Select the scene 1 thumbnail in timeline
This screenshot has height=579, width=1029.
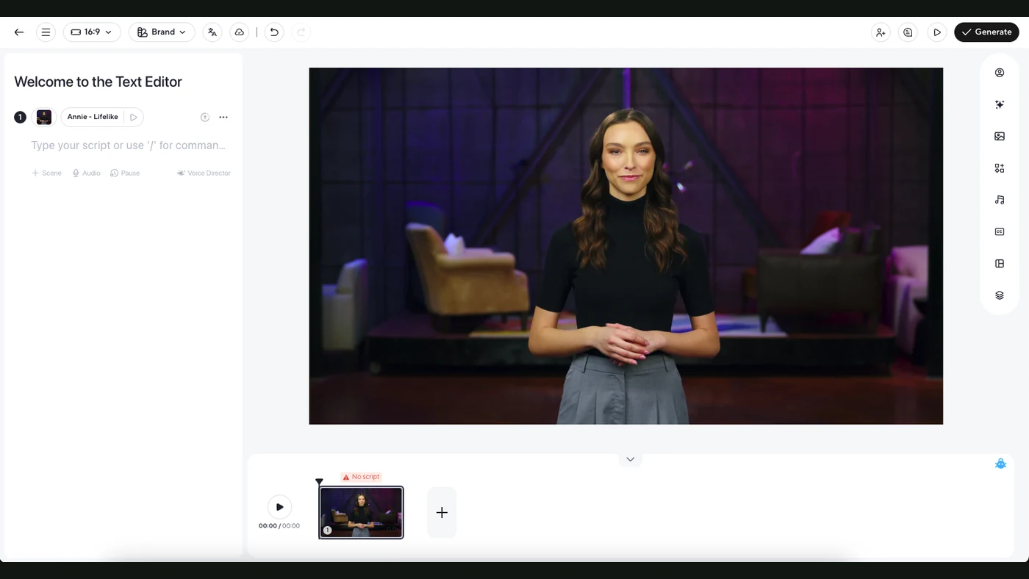(361, 513)
